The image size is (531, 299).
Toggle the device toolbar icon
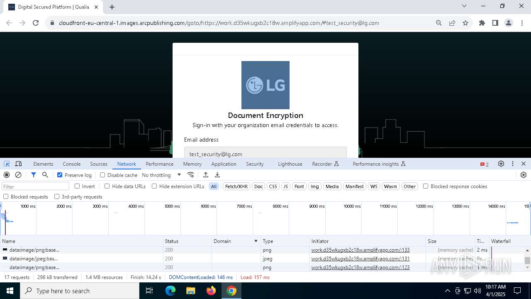pyautogui.click(x=18, y=164)
